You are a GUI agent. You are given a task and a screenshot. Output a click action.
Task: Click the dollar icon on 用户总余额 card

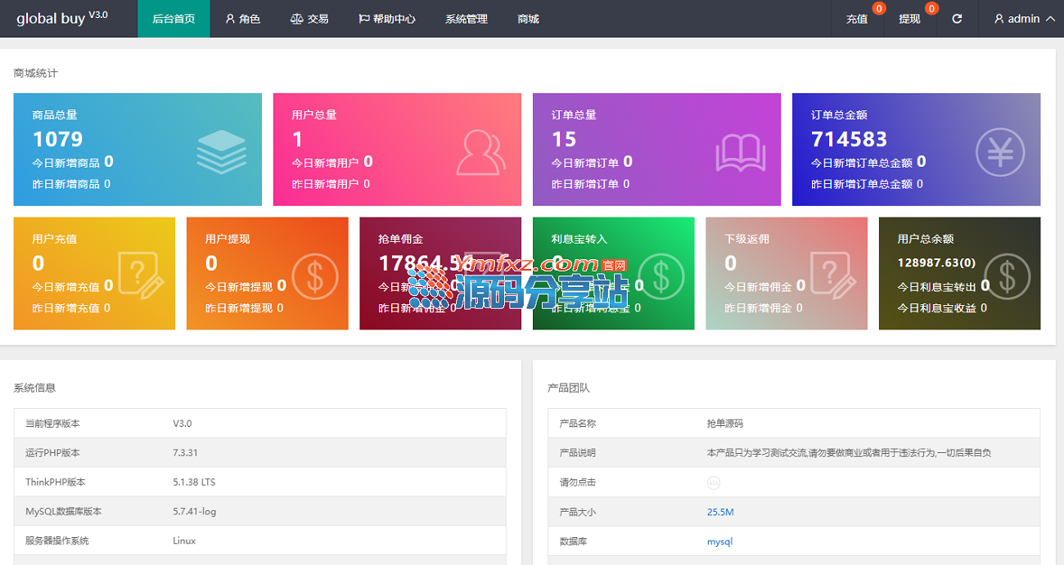1006,274
